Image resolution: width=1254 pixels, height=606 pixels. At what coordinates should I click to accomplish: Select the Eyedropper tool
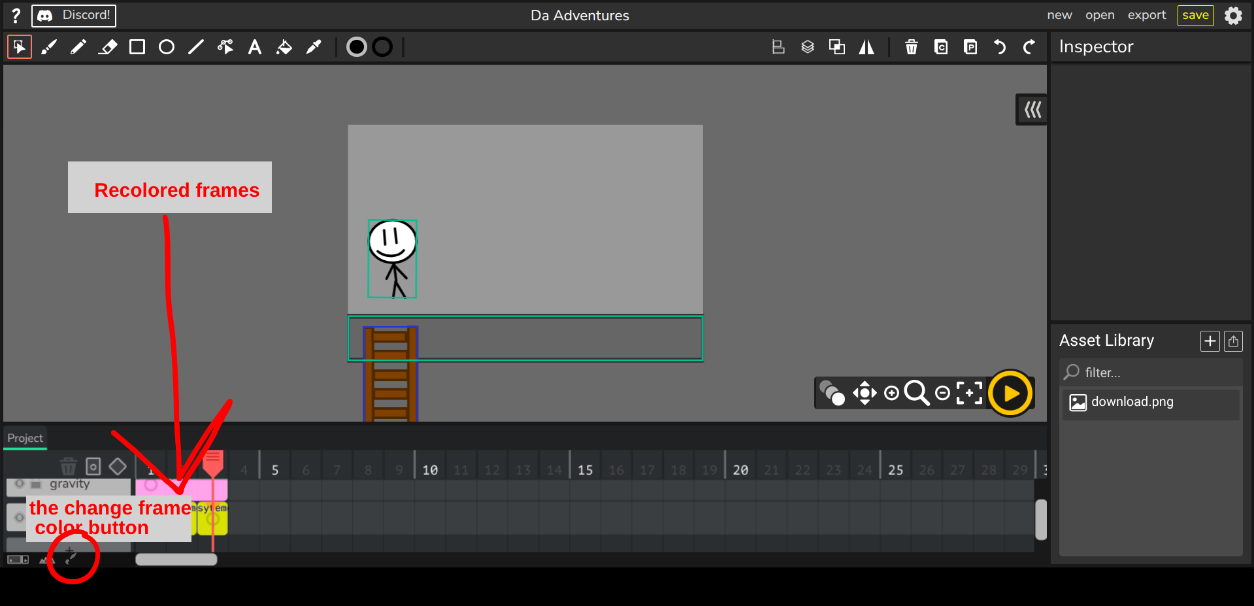[x=314, y=47]
